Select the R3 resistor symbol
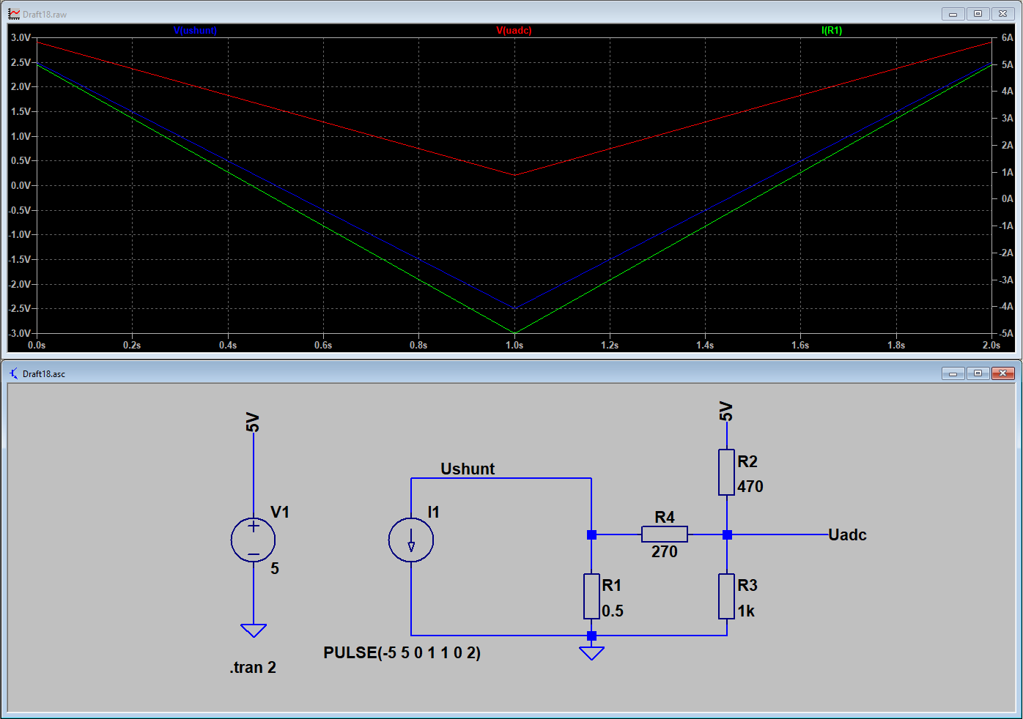The image size is (1023, 719). (x=726, y=596)
